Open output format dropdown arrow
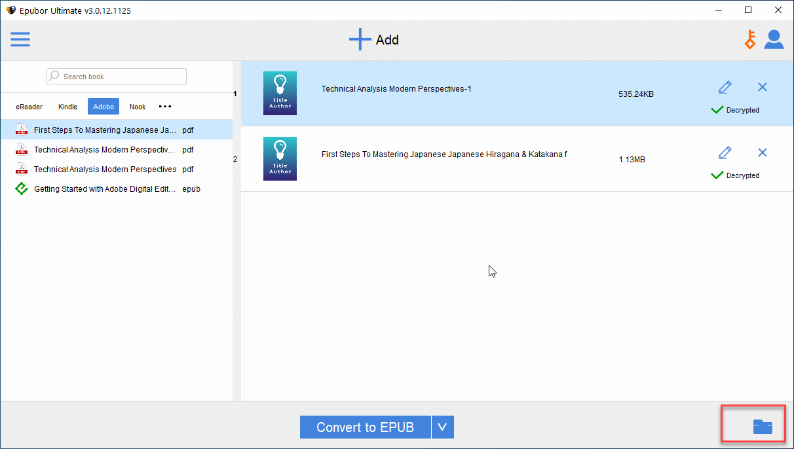 (x=442, y=427)
